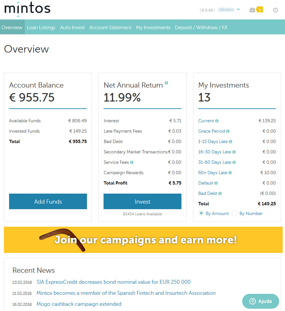Click the Mintos logo

27,9
